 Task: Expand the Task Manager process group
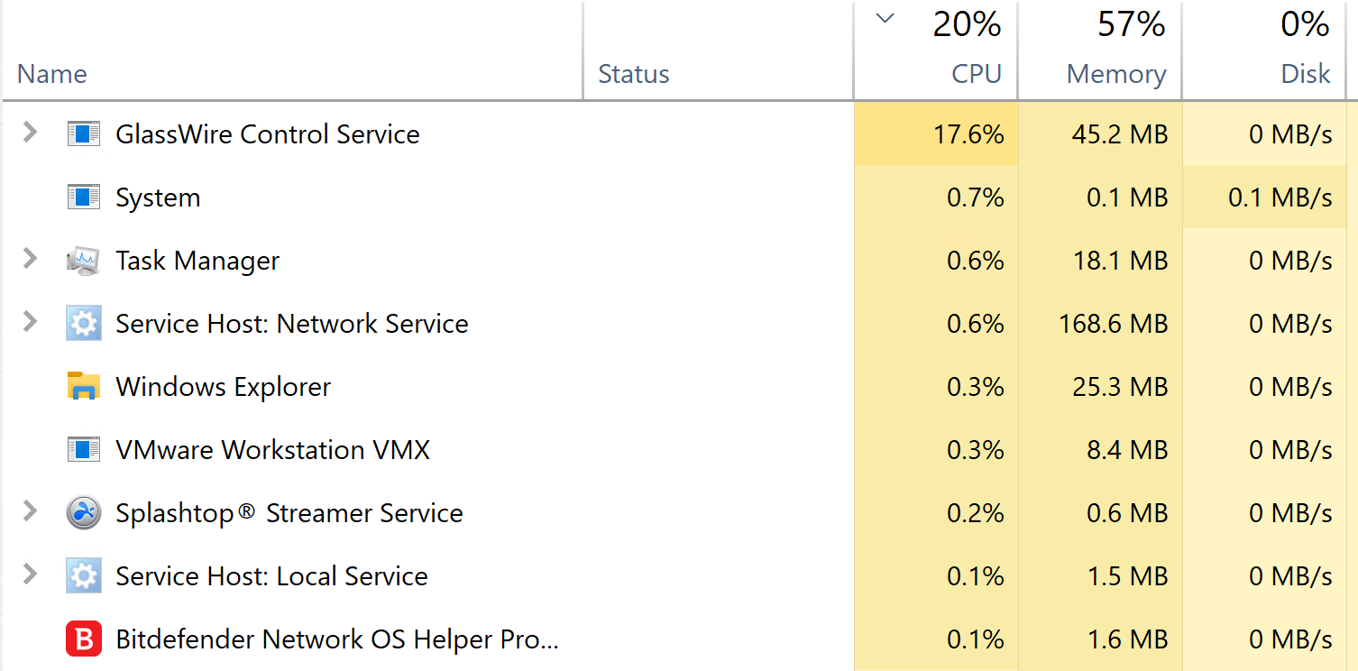coord(30,260)
